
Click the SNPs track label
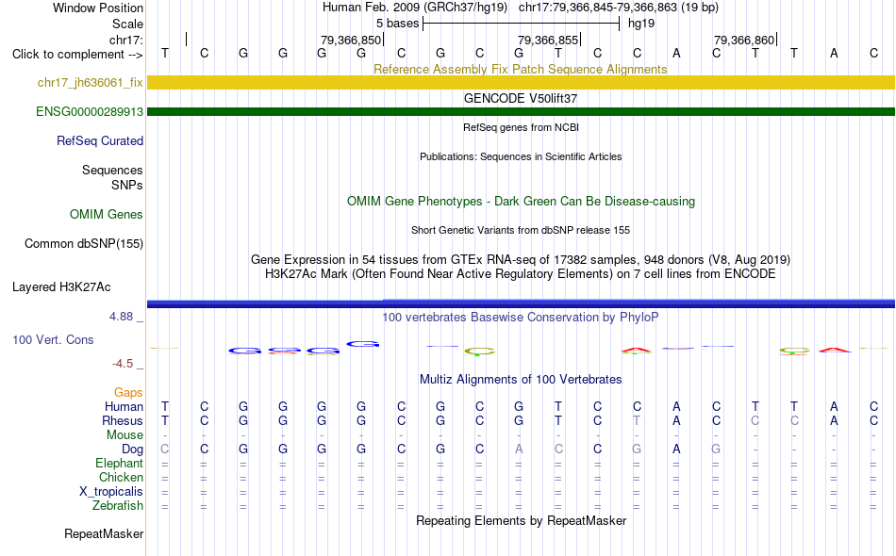(127, 185)
